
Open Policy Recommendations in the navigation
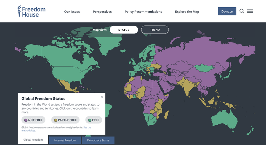143,12
